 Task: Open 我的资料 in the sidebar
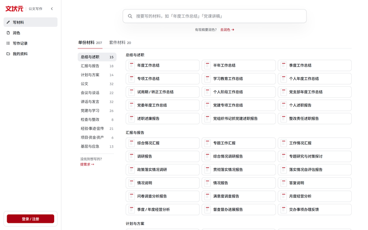[x=31, y=54]
